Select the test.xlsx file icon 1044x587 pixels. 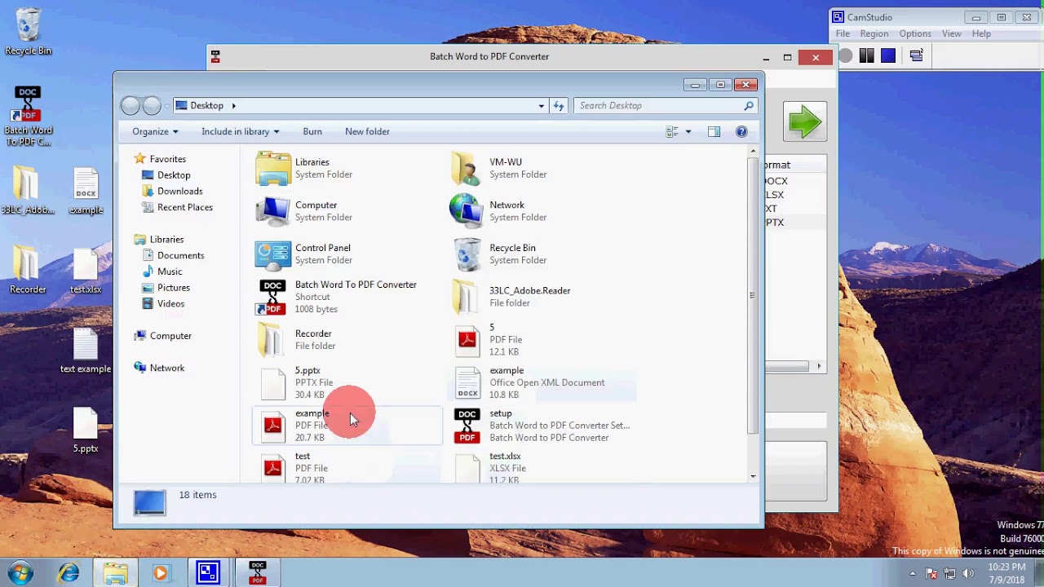point(467,467)
